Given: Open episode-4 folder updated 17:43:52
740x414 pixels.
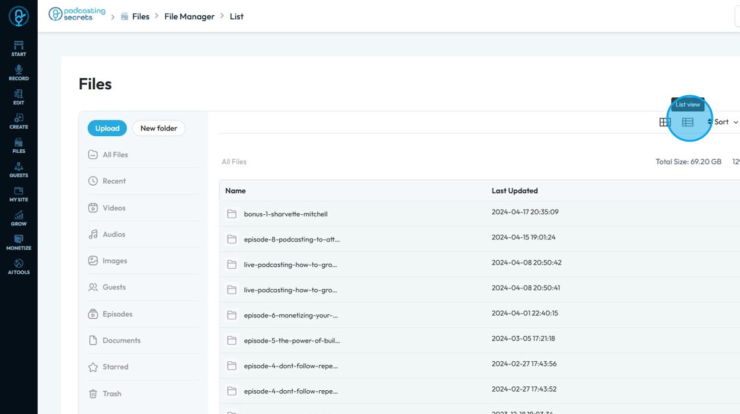Looking at the screenshot, I should (291, 392).
